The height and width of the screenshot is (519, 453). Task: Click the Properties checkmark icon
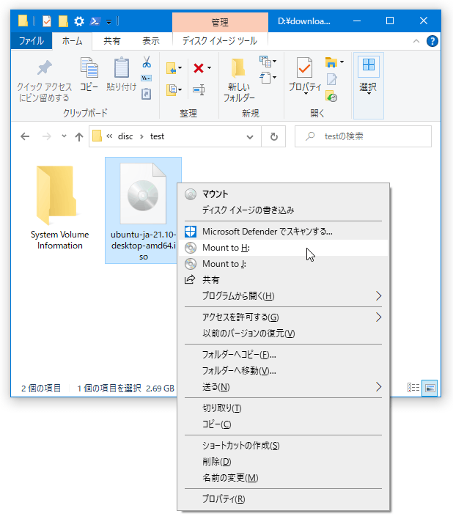coord(304,68)
